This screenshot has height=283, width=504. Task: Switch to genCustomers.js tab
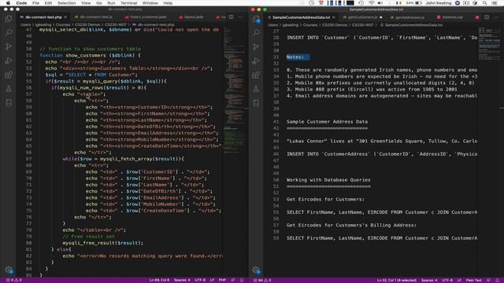click(362, 17)
